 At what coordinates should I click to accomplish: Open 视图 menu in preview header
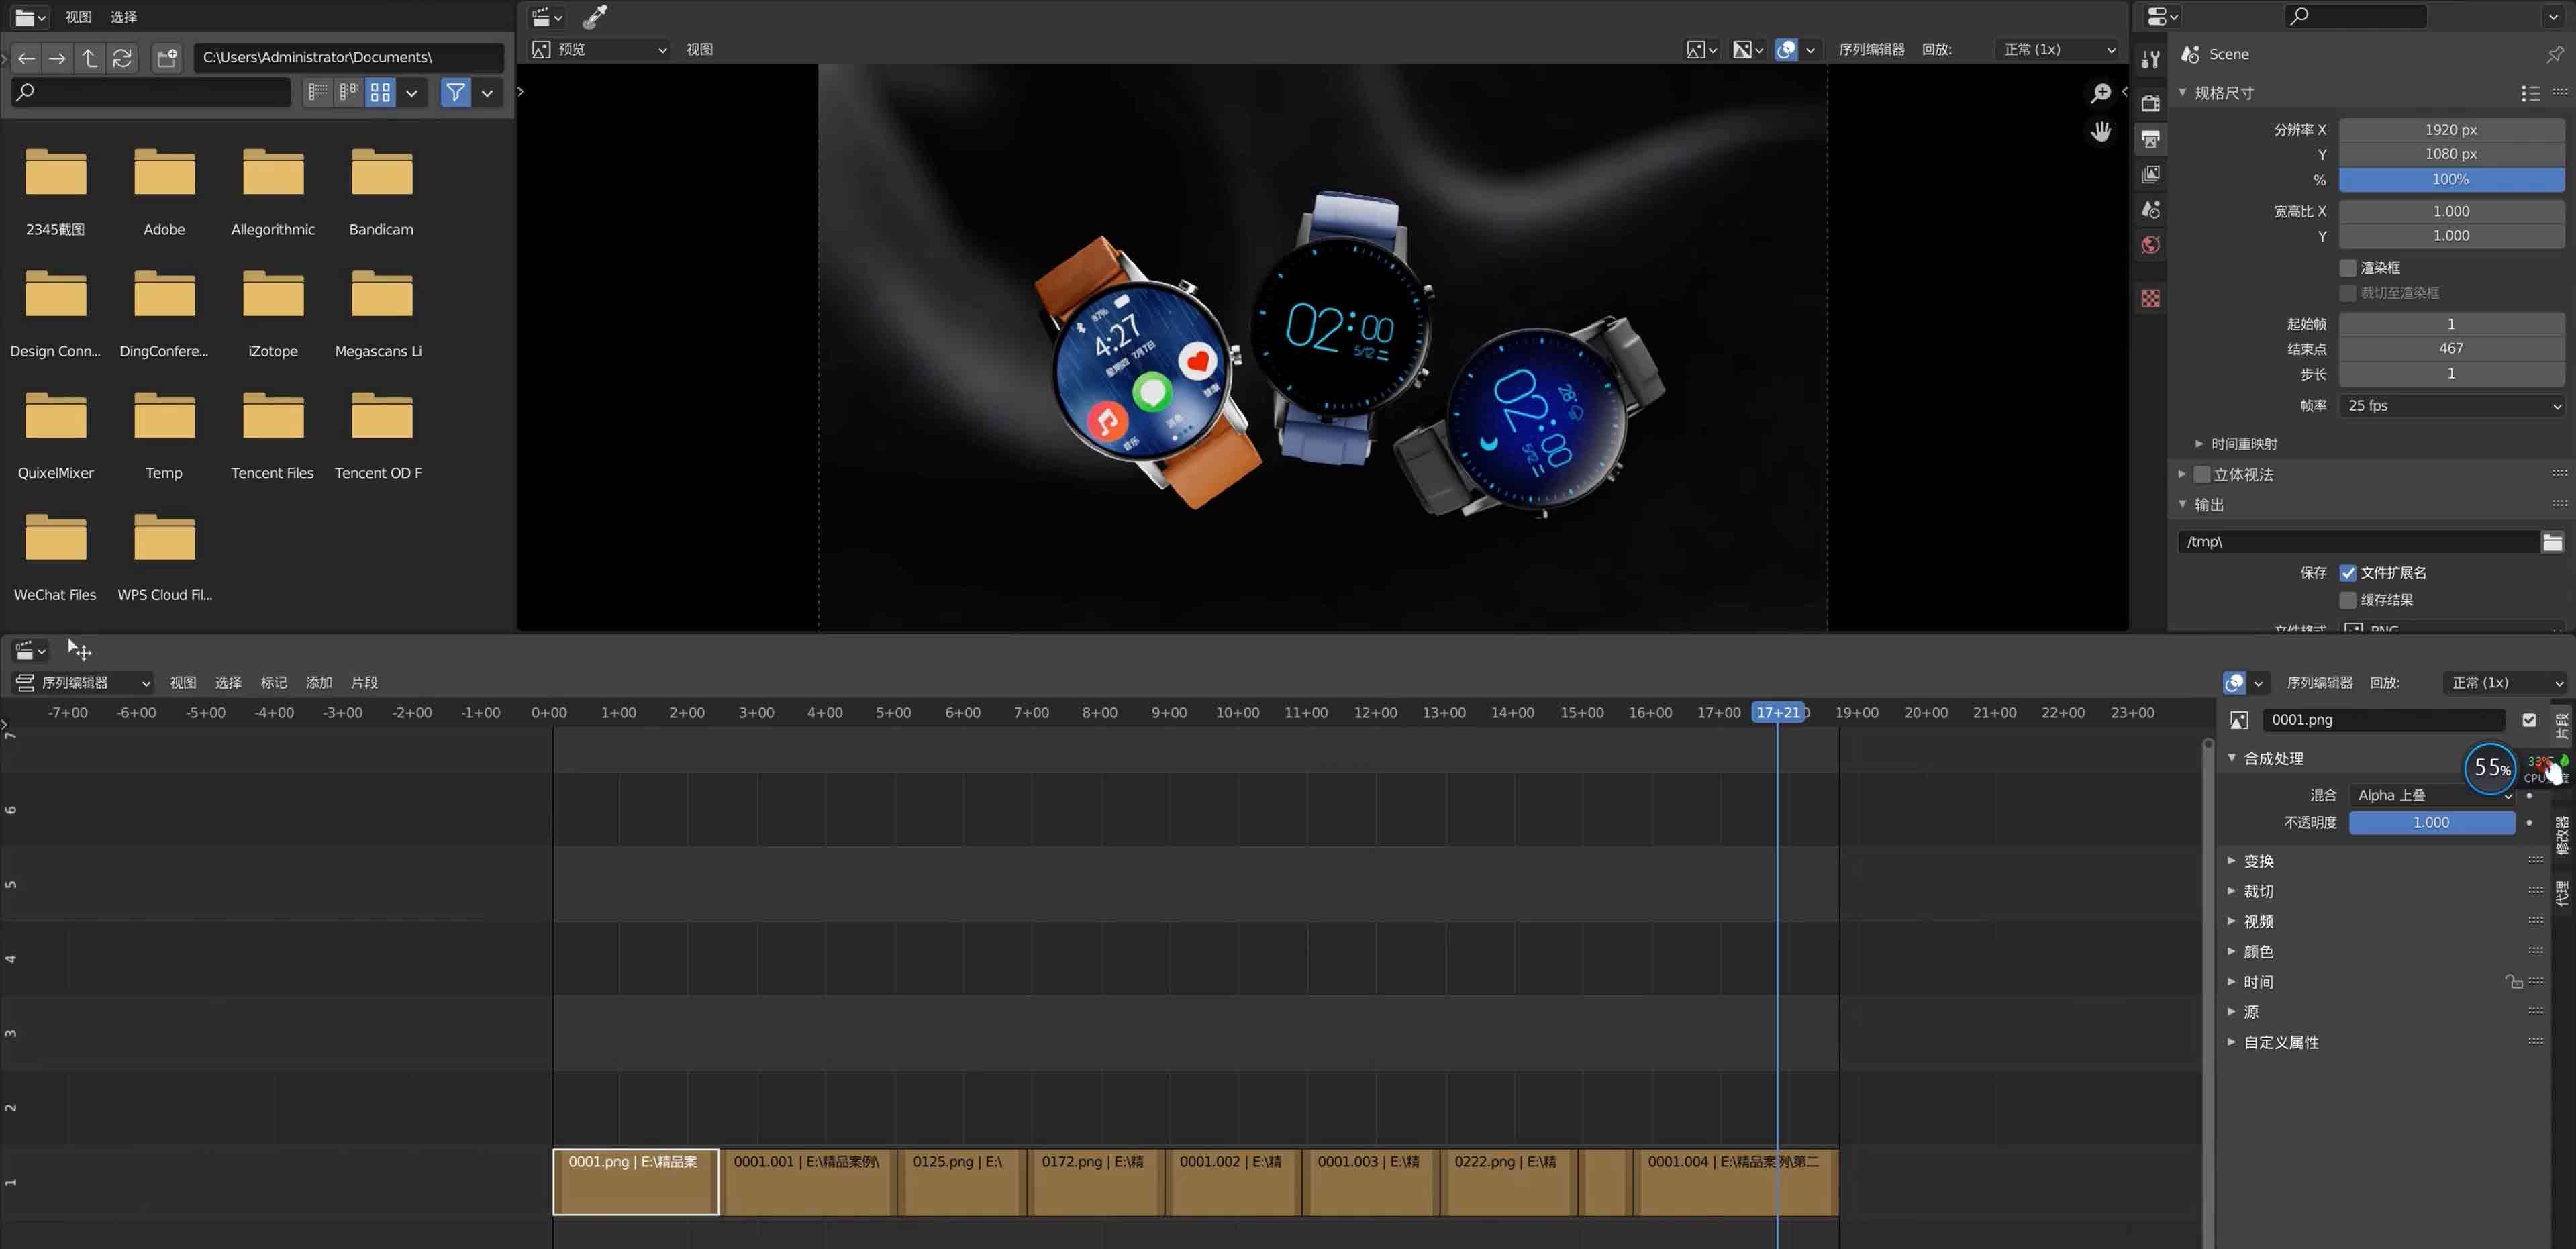coord(699,49)
